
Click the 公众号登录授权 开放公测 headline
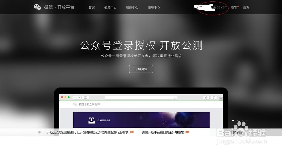click(141, 45)
